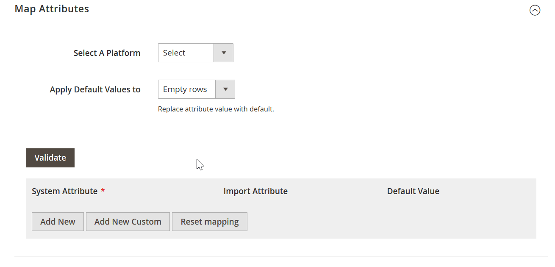Open the Apply Default Values to dropdown
This screenshot has height=267, width=555.
(x=196, y=89)
